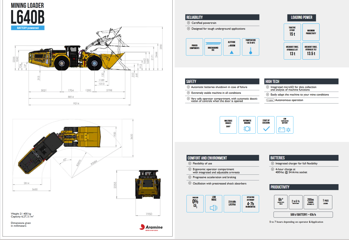
Task: Click plus bullet beside Integrated charger line
Action: pyautogui.click(x=272, y=163)
